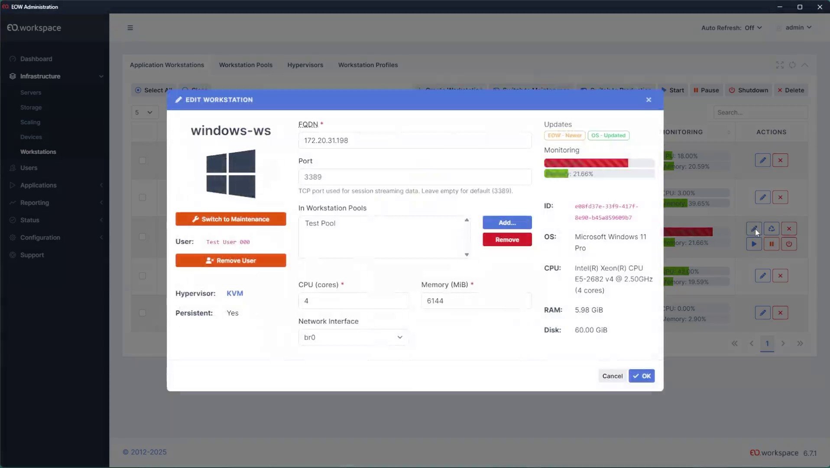Click the Remove User button
Screen dimensions: 830x468
point(230,260)
